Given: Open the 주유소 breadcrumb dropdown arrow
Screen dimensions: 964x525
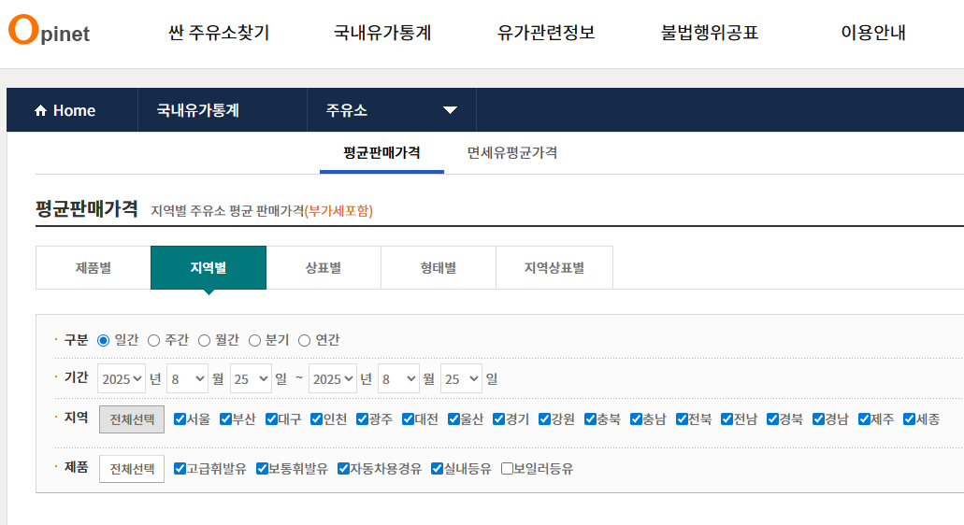Looking at the screenshot, I should tap(450, 110).
